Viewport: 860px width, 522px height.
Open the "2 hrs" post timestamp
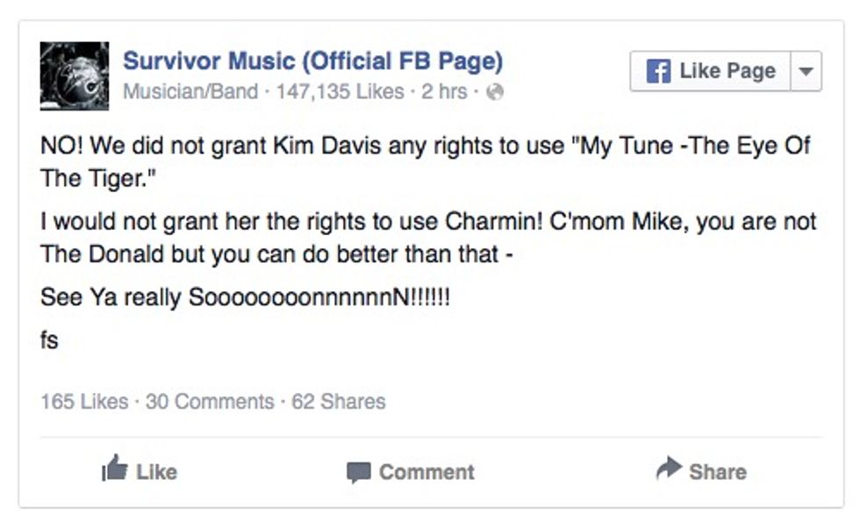(443, 92)
